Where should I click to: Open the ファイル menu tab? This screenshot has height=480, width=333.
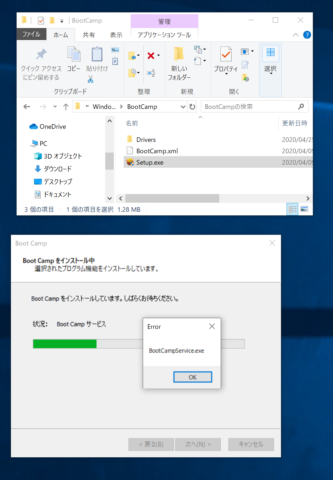coord(31,34)
